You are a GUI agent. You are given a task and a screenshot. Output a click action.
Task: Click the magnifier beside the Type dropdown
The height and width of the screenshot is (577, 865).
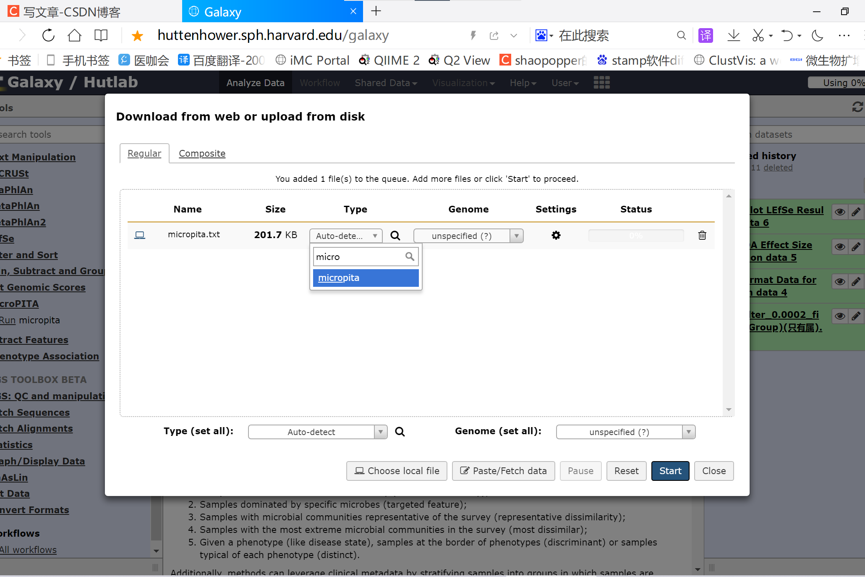click(x=395, y=236)
